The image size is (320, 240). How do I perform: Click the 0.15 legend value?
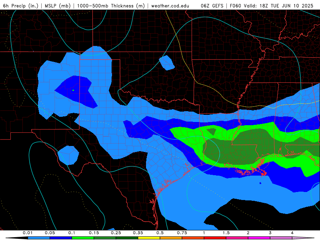point(94,233)
